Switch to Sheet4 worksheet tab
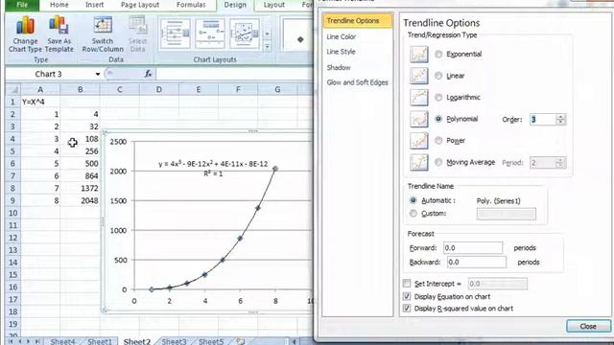Image resolution: width=614 pixels, height=345 pixels. pos(62,341)
